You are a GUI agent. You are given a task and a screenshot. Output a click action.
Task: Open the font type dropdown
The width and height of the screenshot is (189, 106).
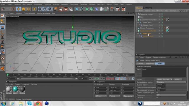[x=164, y=79]
